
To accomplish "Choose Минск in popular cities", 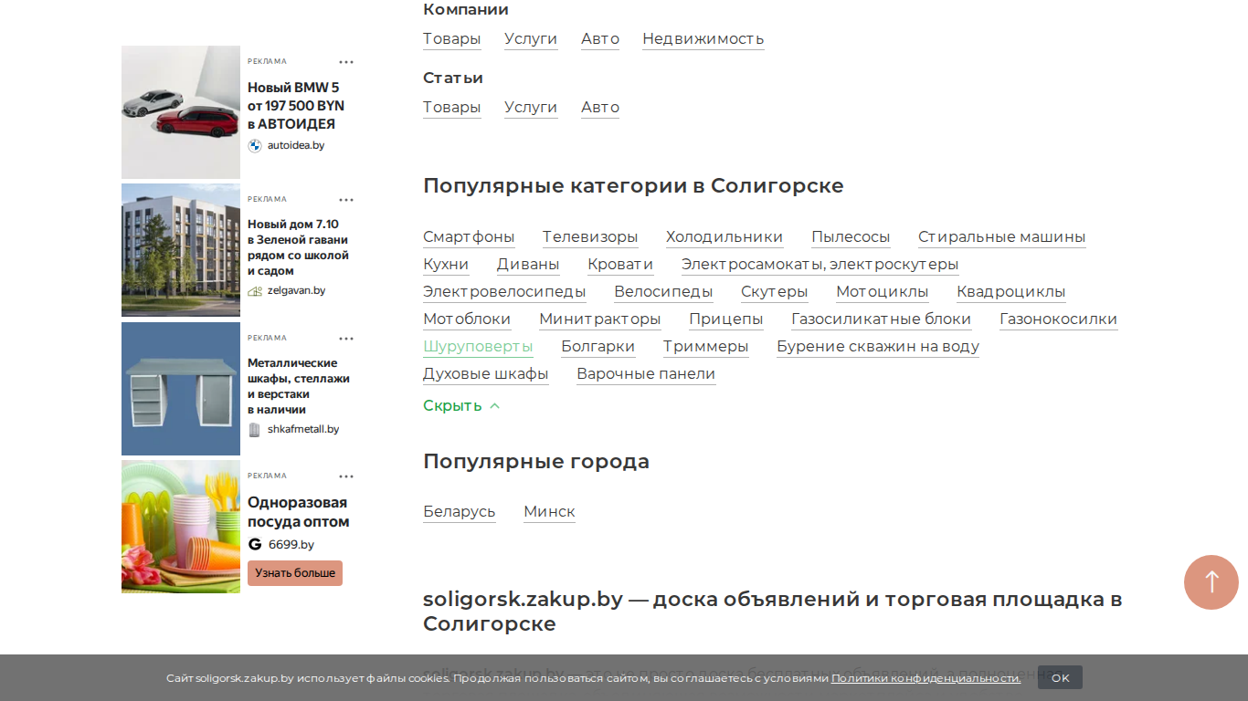I will pyautogui.click(x=549, y=511).
